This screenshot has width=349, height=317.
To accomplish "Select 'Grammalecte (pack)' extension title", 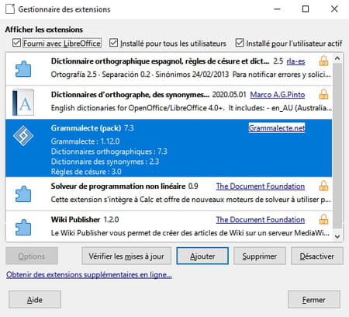I will (86, 128).
